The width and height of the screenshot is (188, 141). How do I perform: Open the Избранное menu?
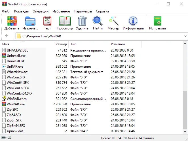[61, 11]
